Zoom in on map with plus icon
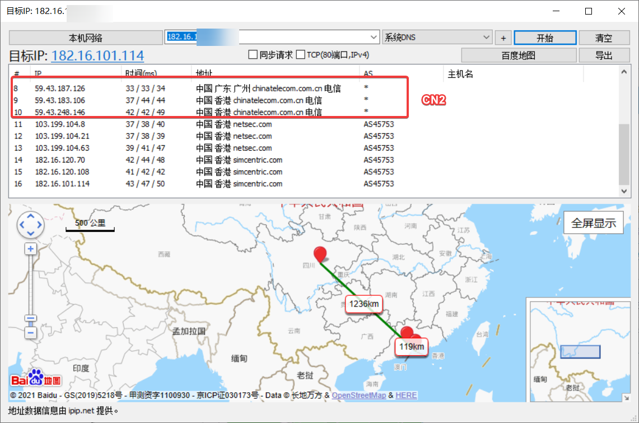The image size is (639, 423). point(30,248)
